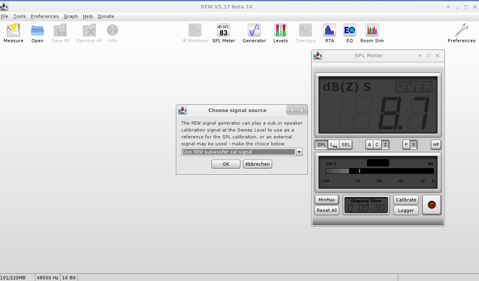Click the dBFS input level bar
Viewport: 479px width, 281px height.
click(x=379, y=171)
